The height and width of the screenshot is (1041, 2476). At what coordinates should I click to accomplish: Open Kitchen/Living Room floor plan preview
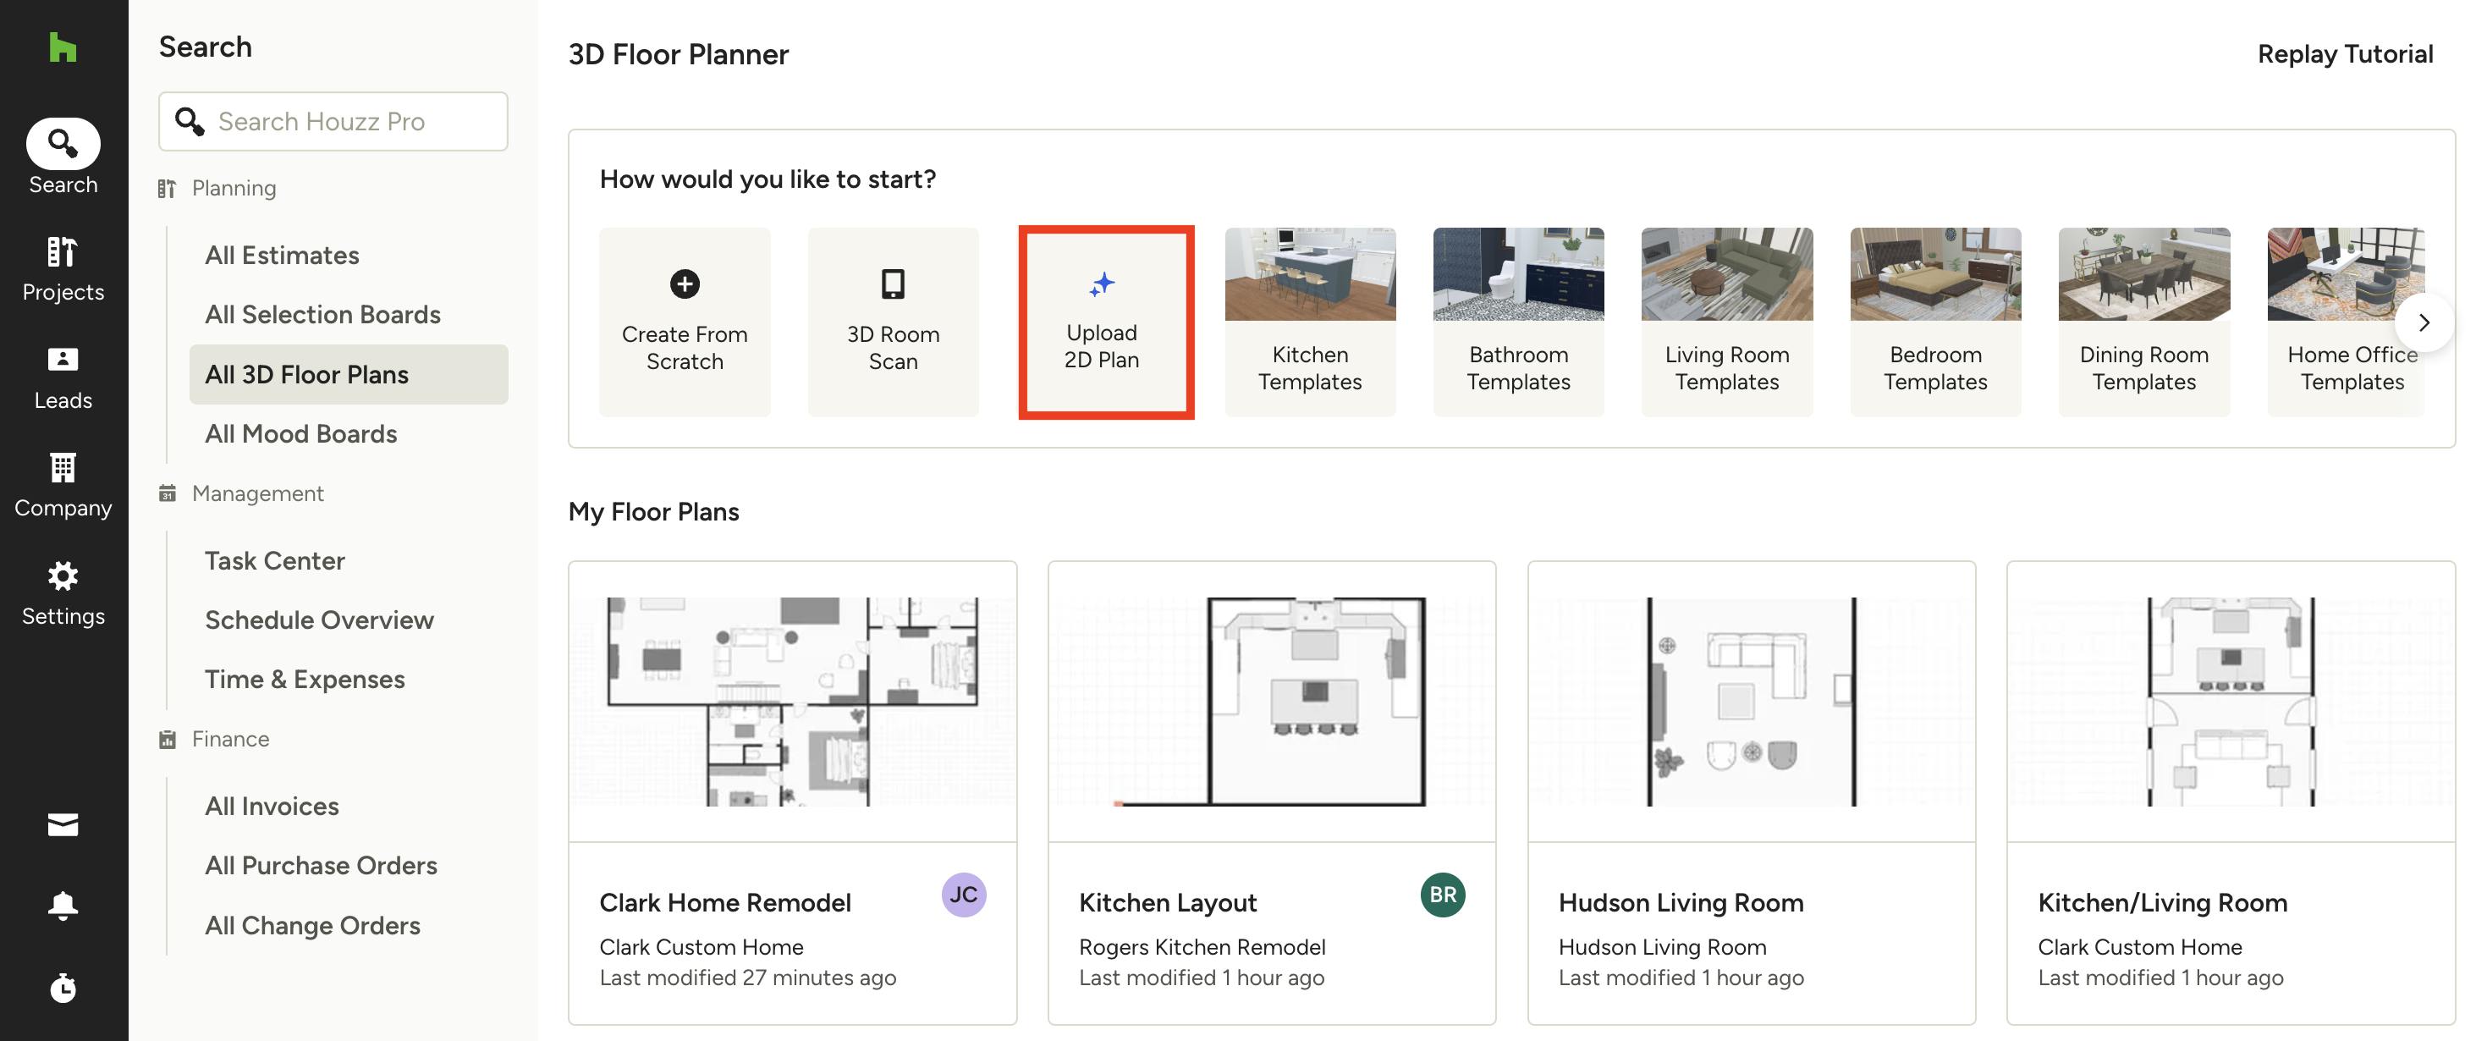coord(2230,702)
